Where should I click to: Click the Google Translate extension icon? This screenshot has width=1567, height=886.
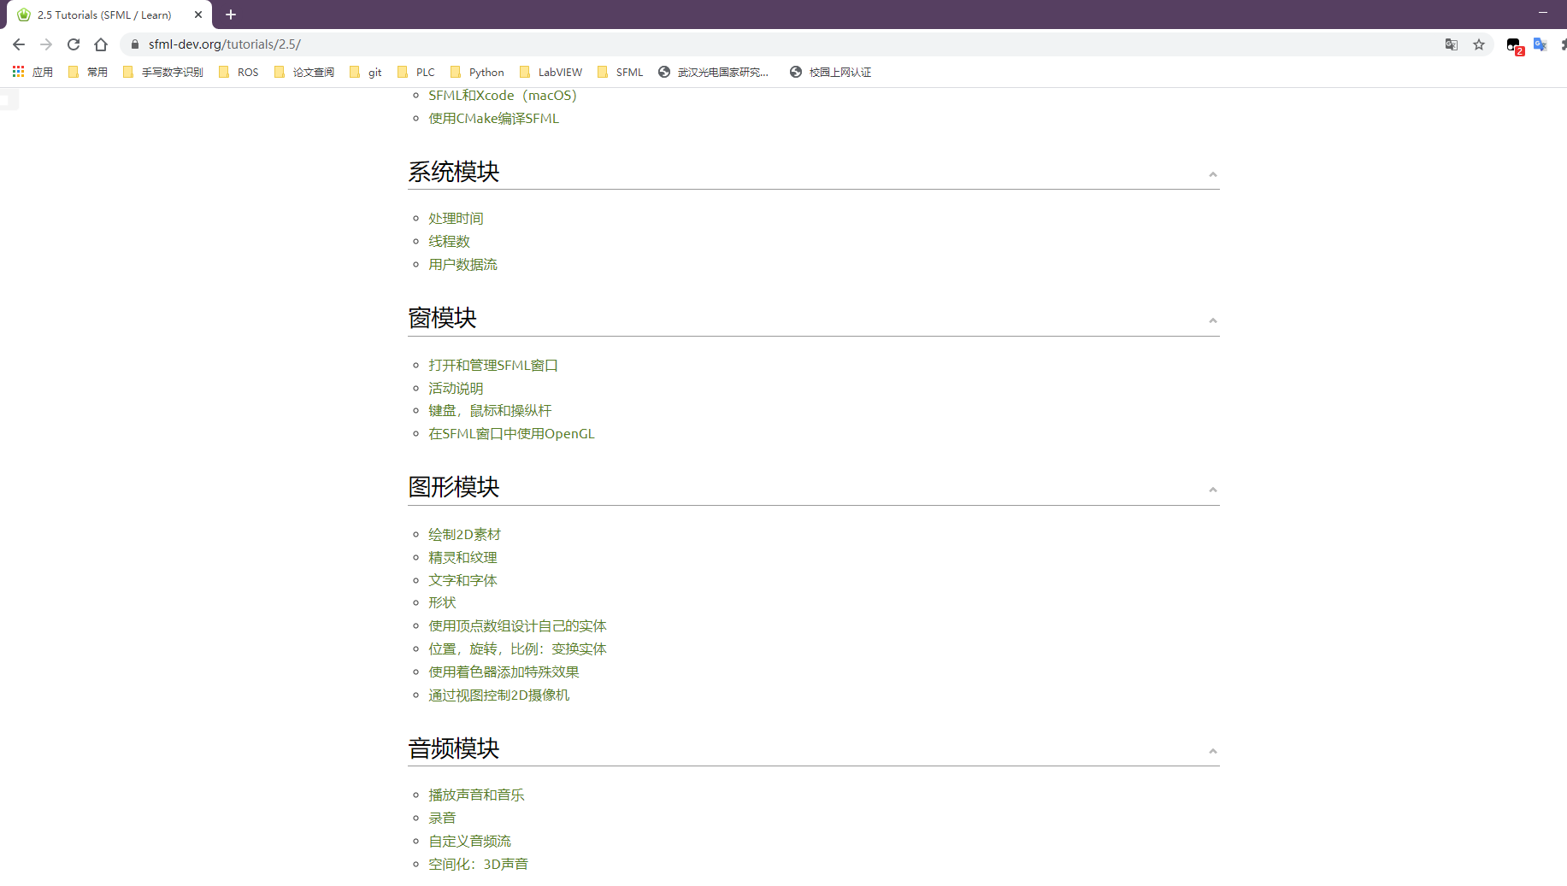pos(1540,44)
